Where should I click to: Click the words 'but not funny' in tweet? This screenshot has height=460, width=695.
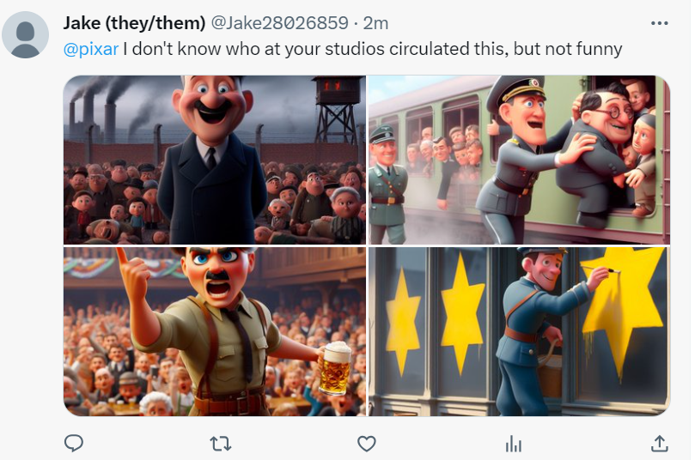click(x=568, y=49)
